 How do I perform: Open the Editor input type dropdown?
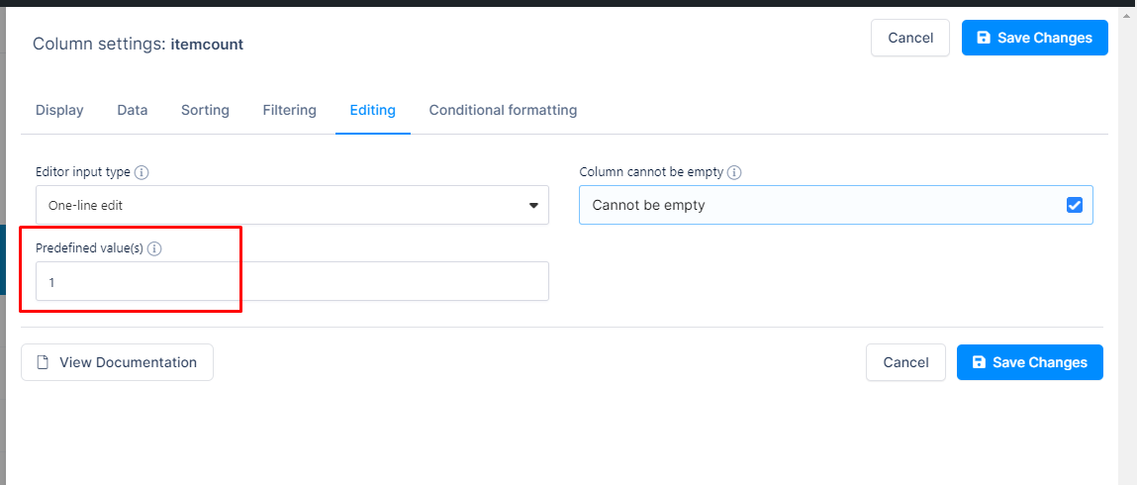click(292, 205)
